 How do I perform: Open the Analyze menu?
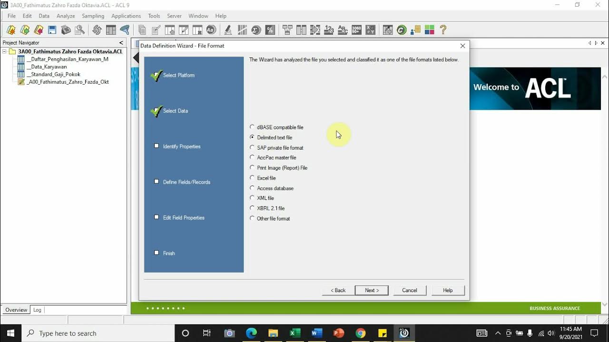(66, 16)
